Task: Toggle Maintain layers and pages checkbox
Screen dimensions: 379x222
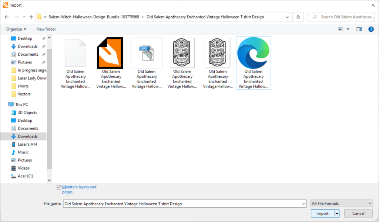Action: [59, 187]
